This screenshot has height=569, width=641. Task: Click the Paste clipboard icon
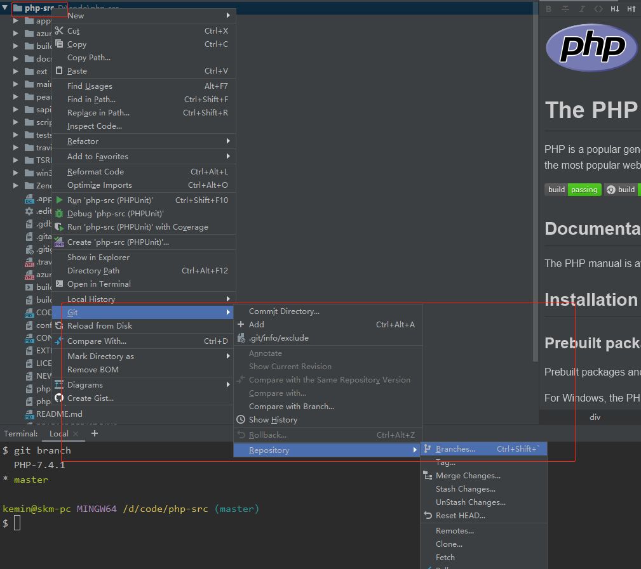[x=59, y=70]
